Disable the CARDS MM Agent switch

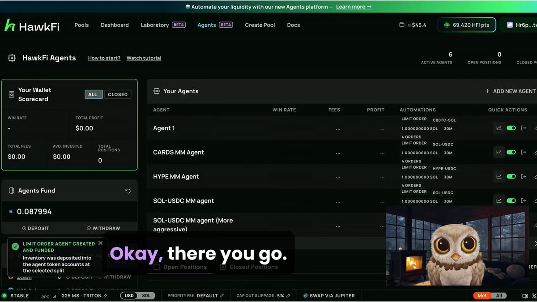[x=511, y=152]
